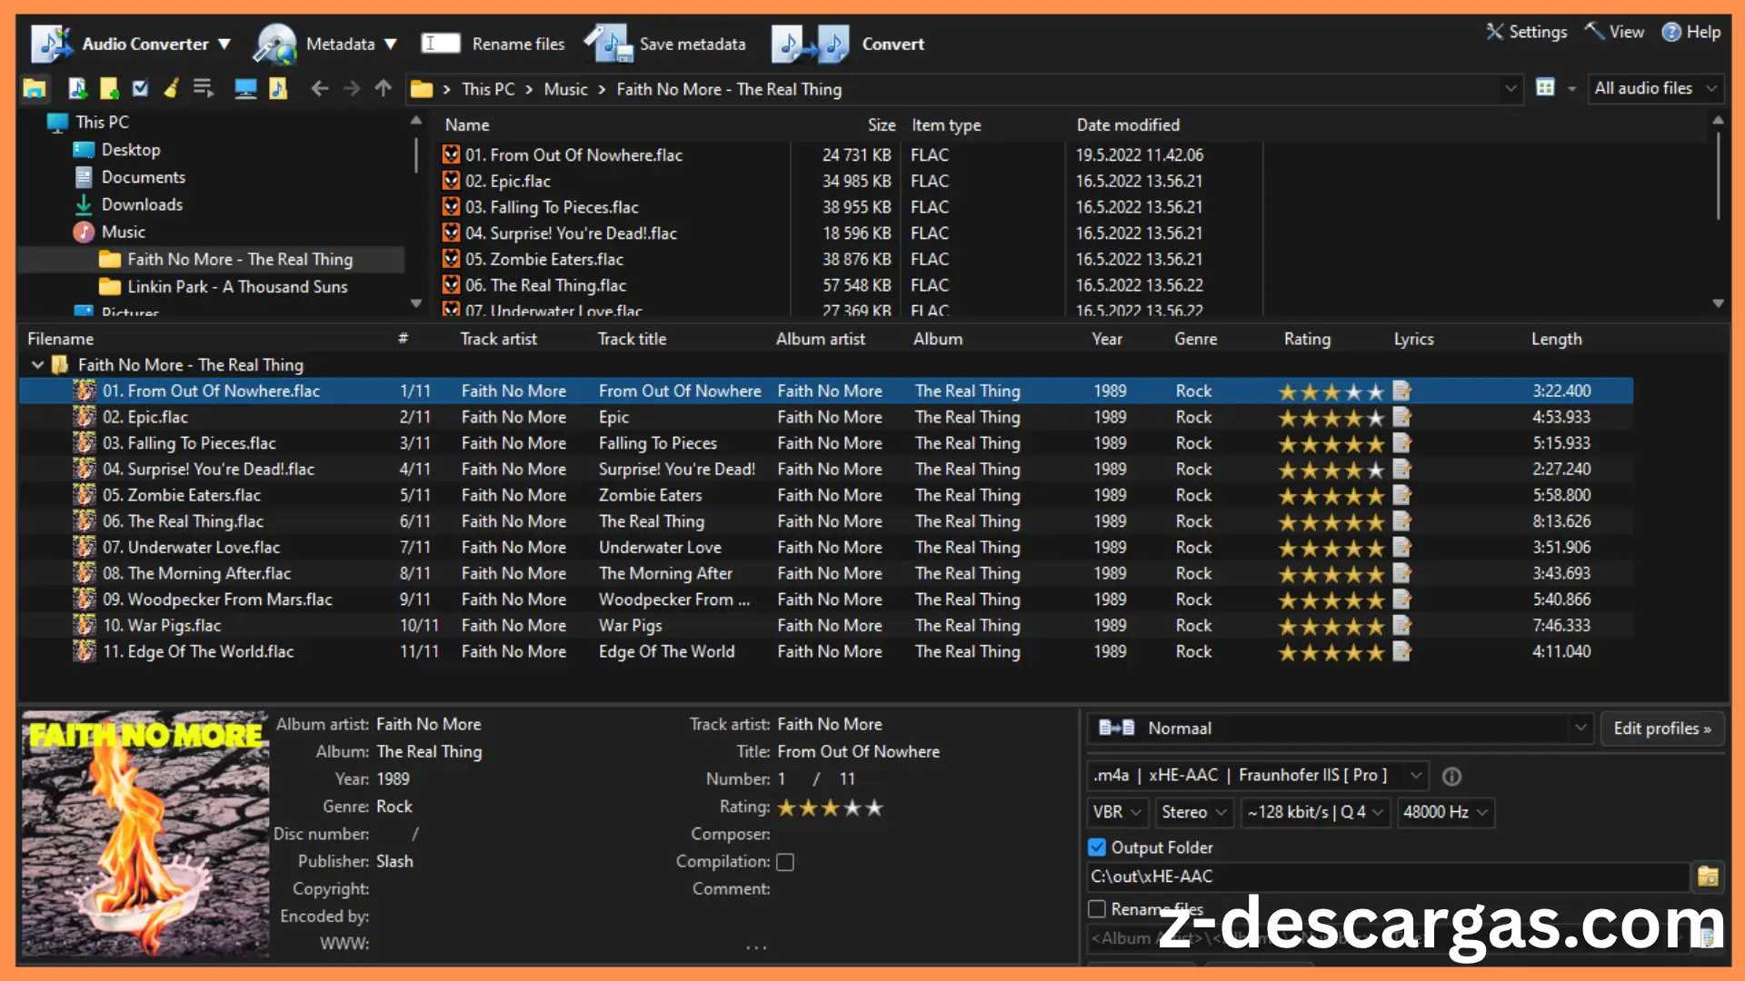Click the Settings button
Image resolution: width=1745 pixels, height=981 pixels.
(x=1526, y=32)
